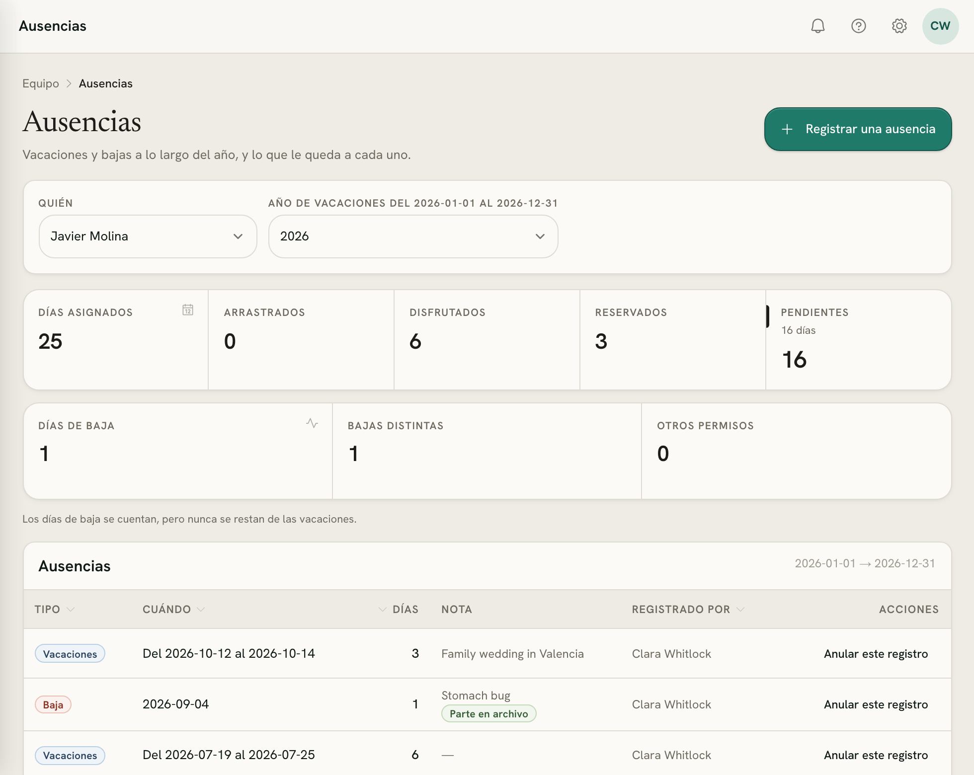The image size is (974, 775).
Task: Open the notifications bell
Action: [x=818, y=26]
